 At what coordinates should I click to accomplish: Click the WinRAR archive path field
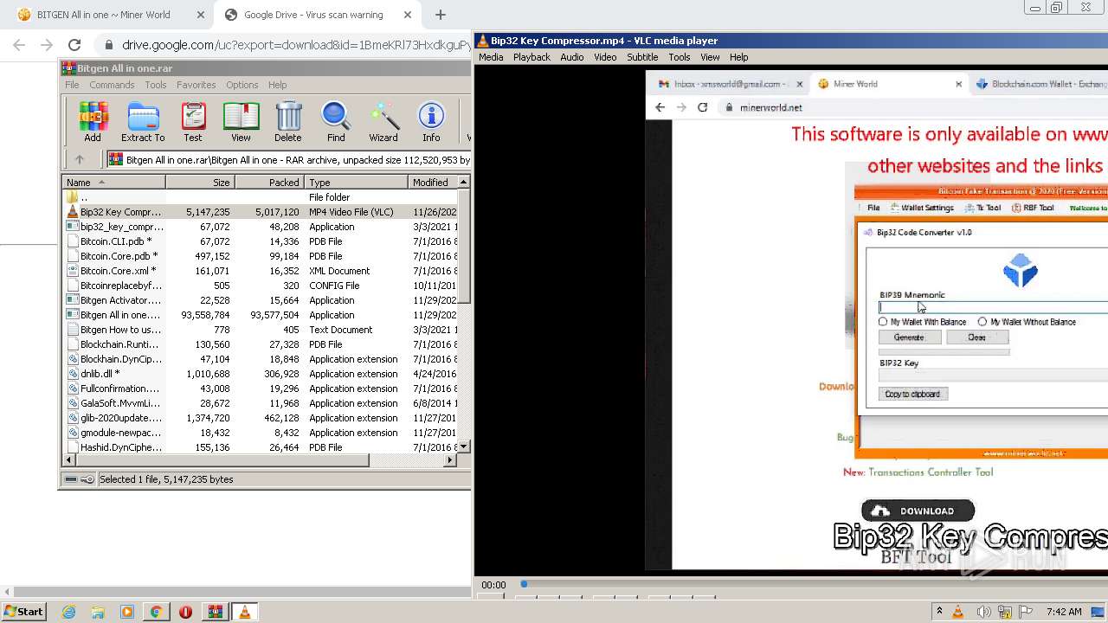(288, 159)
